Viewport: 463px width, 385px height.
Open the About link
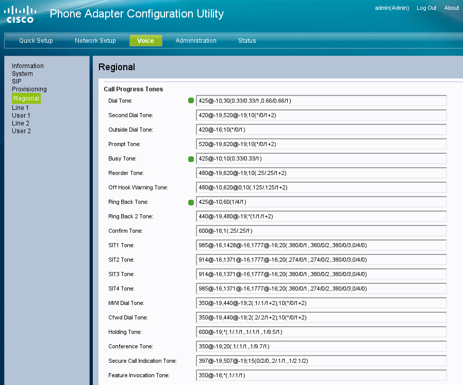pyautogui.click(x=451, y=8)
